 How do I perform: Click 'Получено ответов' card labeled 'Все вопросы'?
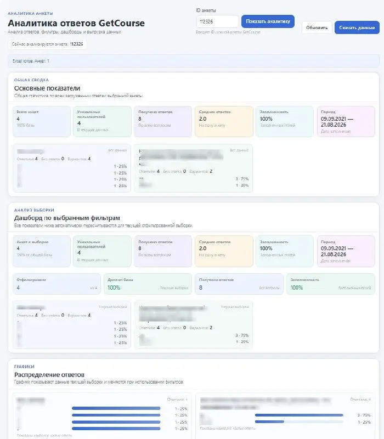click(x=239, y=284)
